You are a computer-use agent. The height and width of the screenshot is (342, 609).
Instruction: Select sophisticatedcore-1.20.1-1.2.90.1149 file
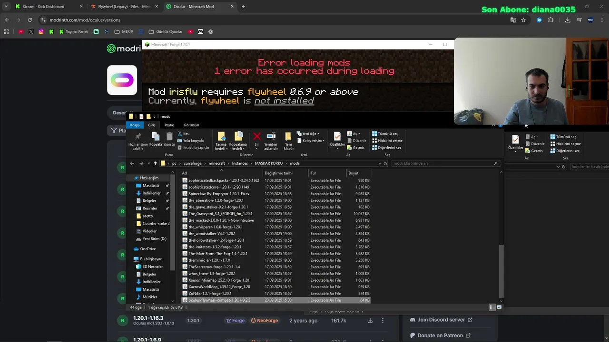pyautogui.click(x=276, y=187)
